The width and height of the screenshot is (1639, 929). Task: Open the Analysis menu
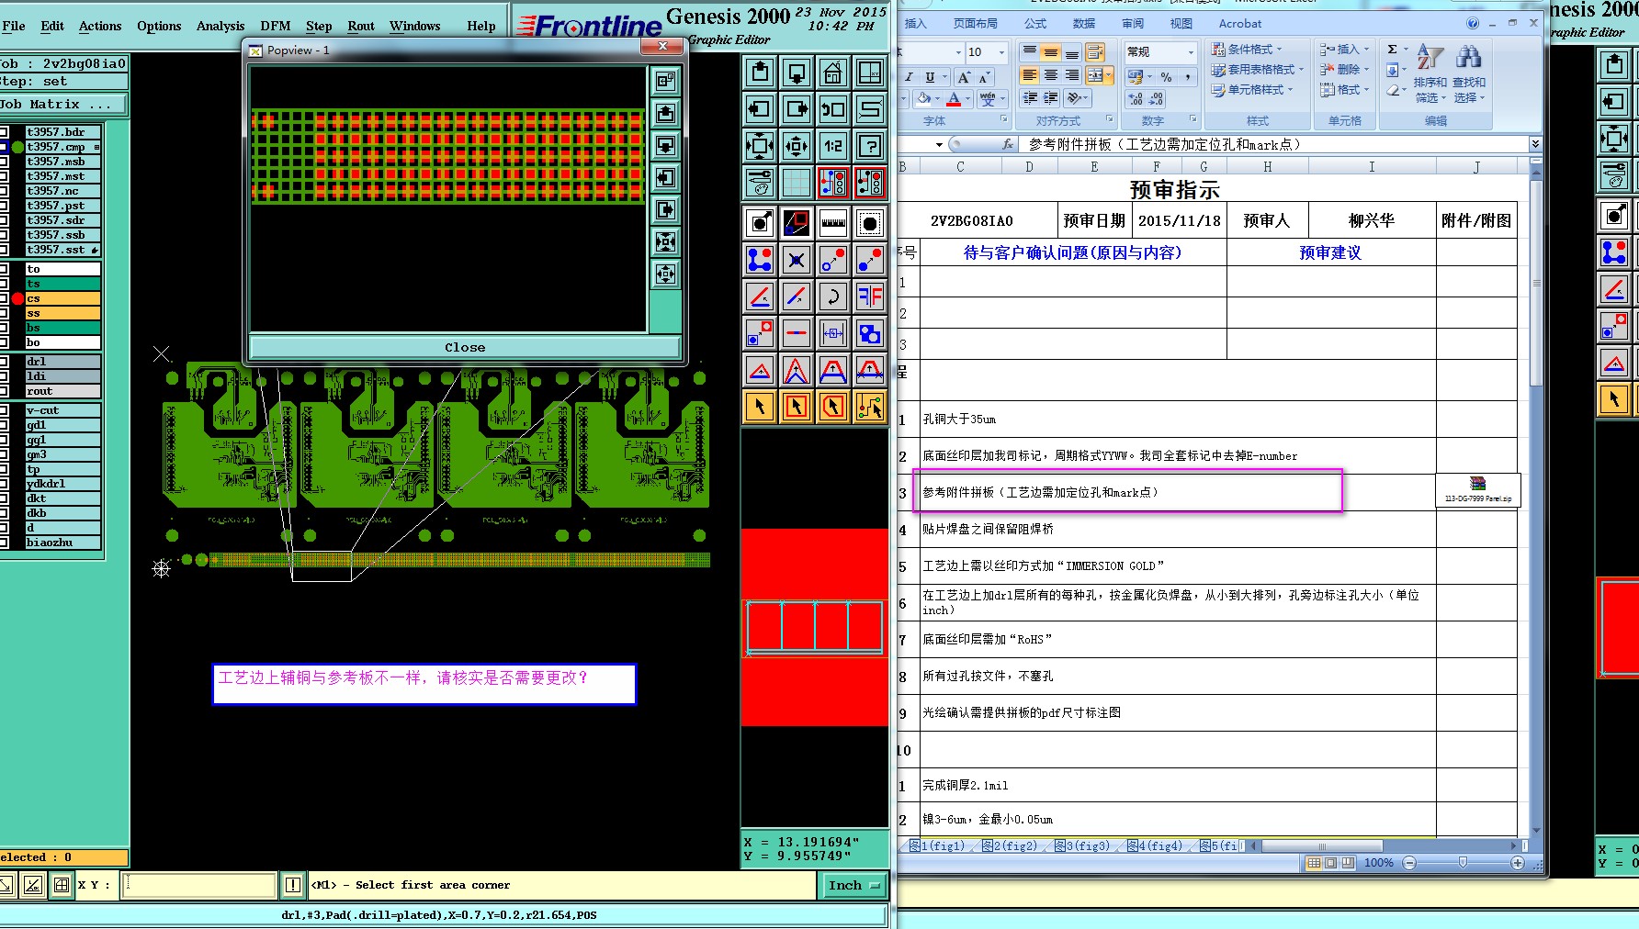(220, 27)
